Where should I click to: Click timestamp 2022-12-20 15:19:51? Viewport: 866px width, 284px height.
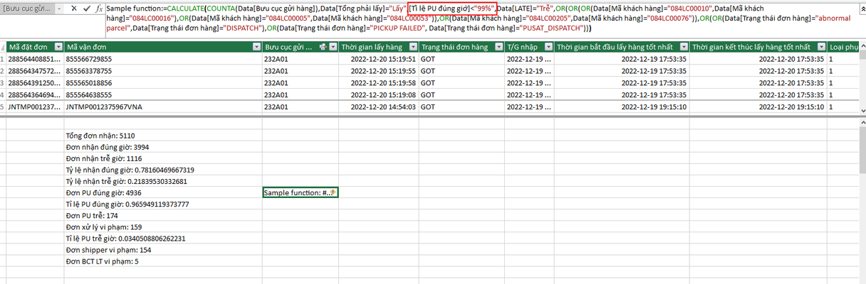pos(377,59)
